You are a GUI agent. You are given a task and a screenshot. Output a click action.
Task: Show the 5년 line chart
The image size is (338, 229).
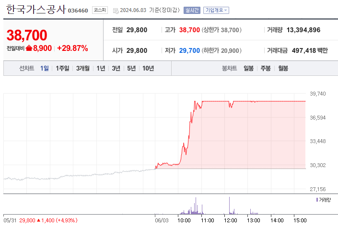(131, 68)
